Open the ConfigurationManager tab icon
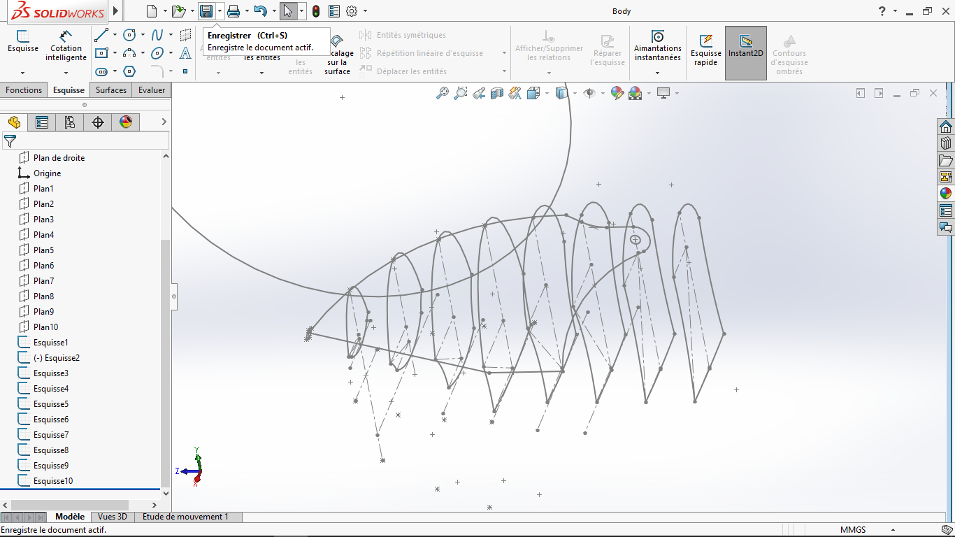Viewport: 955px width, 537px height. tap(70, 122)
